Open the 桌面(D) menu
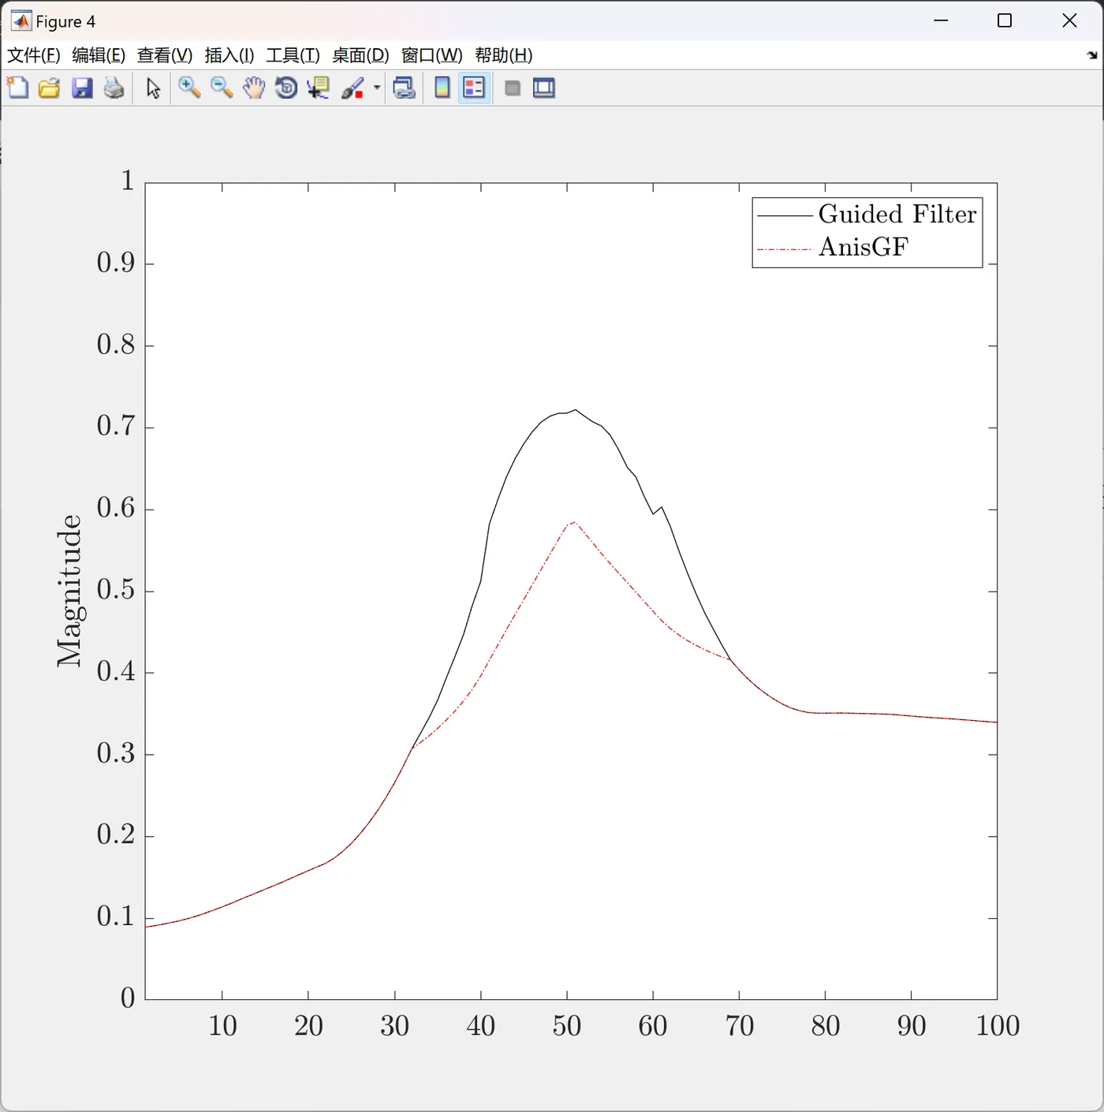 point(361,55)
